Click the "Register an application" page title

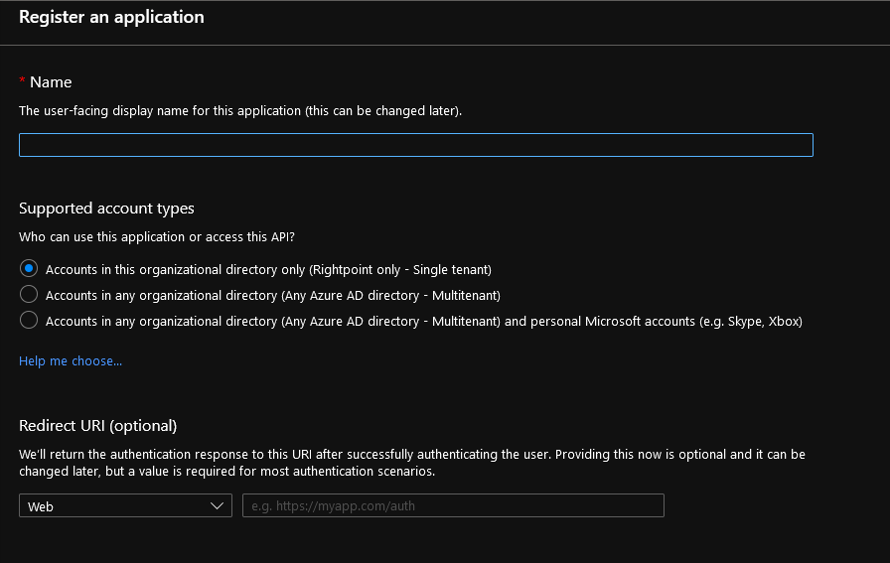pyautogui.click(x=111, y=17)
